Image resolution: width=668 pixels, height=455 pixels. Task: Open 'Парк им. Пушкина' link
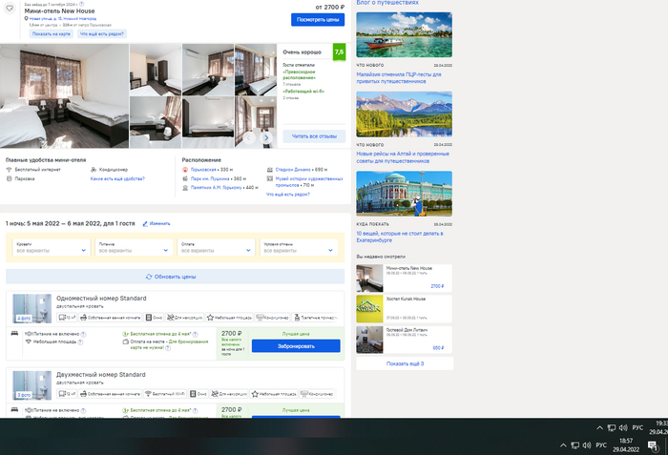[x=210, y=179]
